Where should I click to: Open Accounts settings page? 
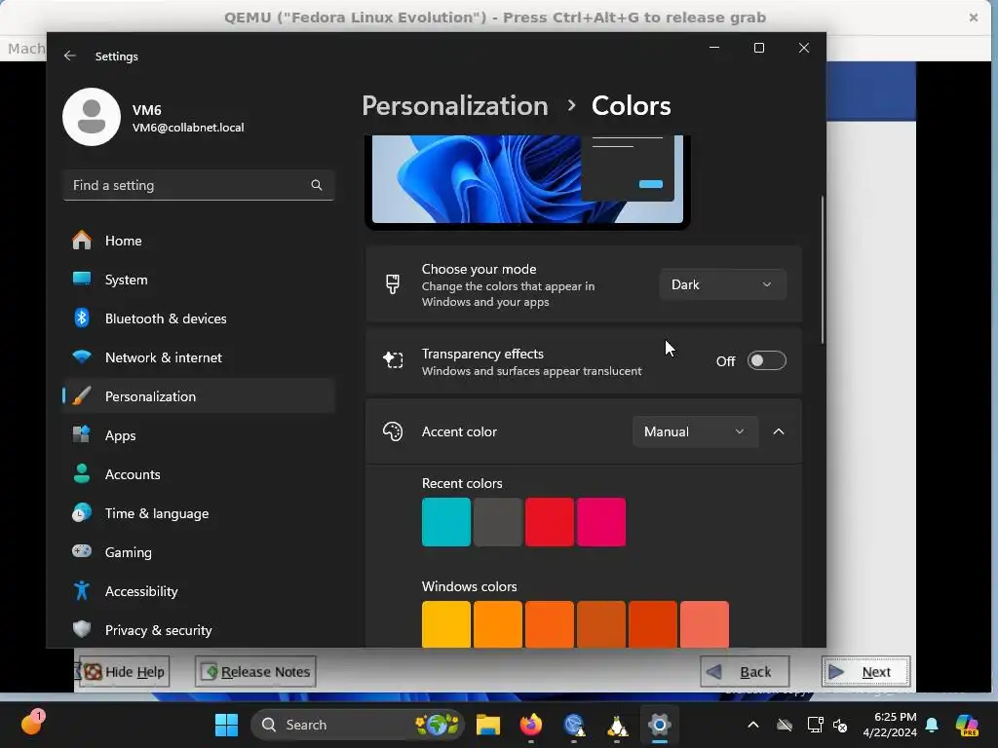click(199, 474)
